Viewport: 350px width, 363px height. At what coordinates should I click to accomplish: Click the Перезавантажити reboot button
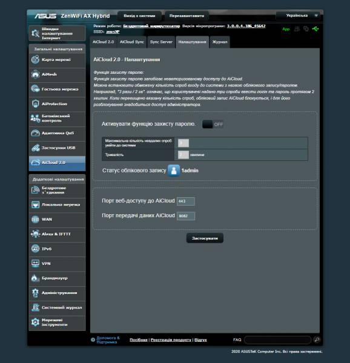pos(187,16)
